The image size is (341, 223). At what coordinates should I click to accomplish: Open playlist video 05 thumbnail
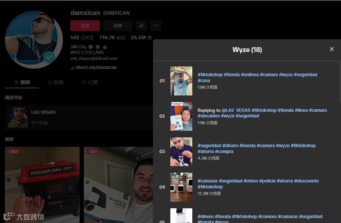(181, 215)
